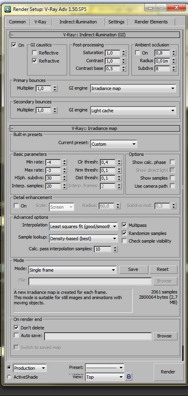The height and width of the screenshot is (396, 188).
Task: Enable Show samples option
Action: tap(172, 178)
